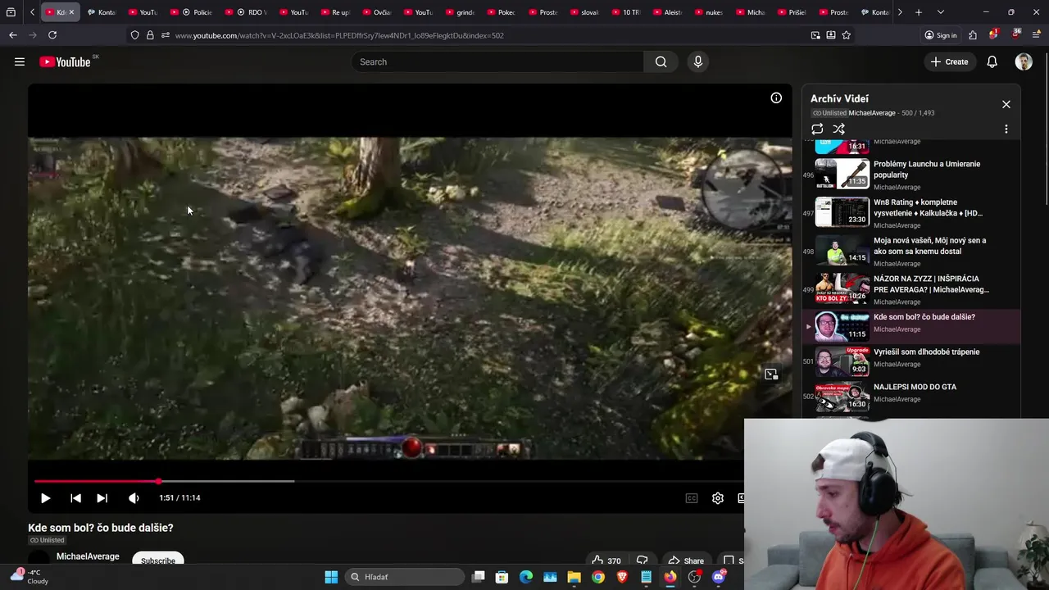Close the Archív Videí playlist panel

click(x=1006, y=104)
